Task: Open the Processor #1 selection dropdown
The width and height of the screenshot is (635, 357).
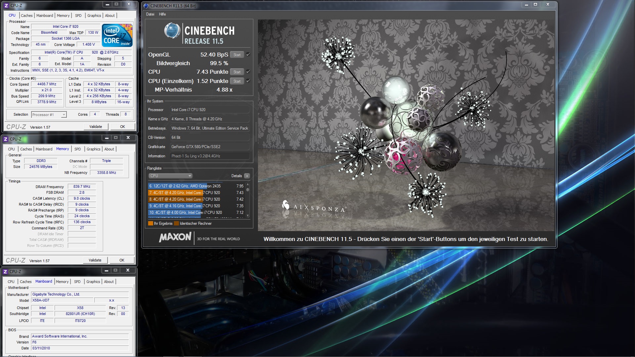Action: tap(49, 115)
